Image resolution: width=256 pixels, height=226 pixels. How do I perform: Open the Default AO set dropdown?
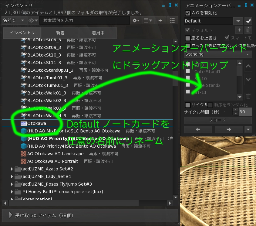click(238, 21)
